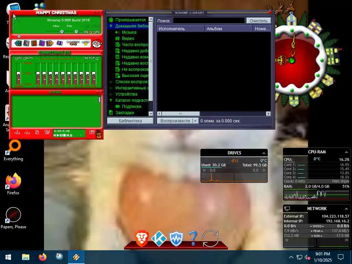Click the Santa Claus face icon

97,43
